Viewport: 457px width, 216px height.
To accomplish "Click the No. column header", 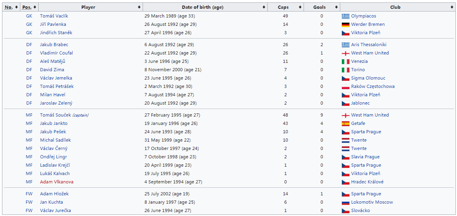I will click(8, 7).
